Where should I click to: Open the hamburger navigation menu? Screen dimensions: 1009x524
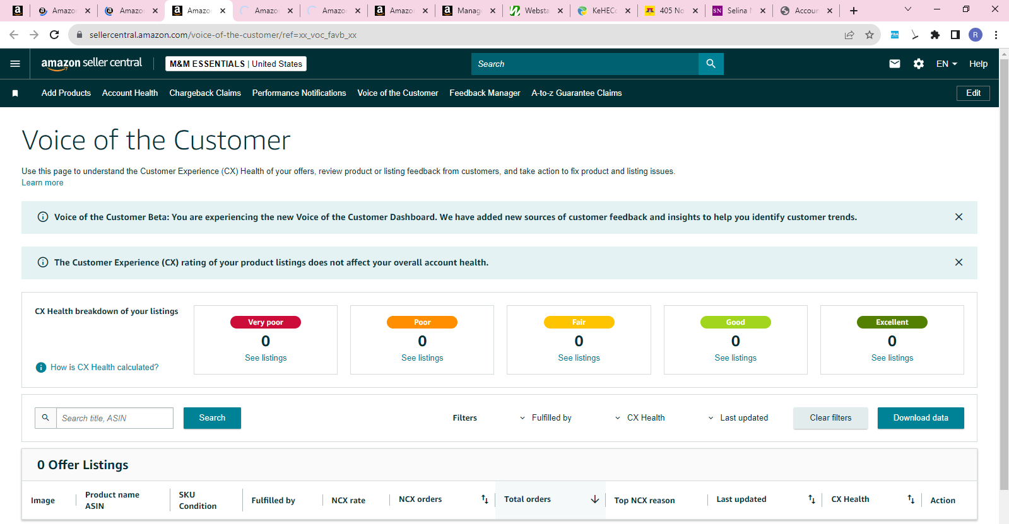coord(15,64)
